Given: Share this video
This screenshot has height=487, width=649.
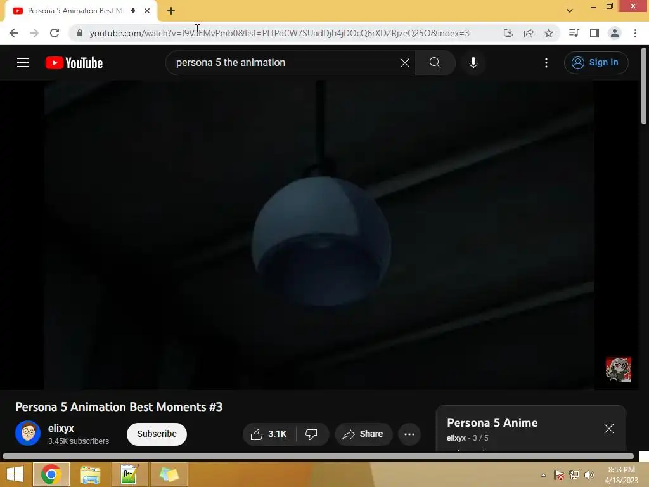Looking at the screenshot, I should click(363, 434).
